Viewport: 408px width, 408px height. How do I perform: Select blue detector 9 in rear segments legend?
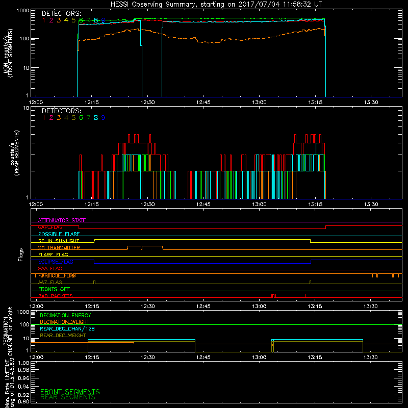[104, 118]
